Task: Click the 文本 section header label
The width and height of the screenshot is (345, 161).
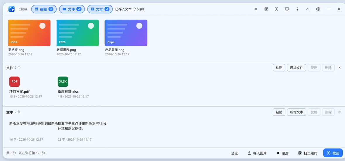Action: click(10, 112)
